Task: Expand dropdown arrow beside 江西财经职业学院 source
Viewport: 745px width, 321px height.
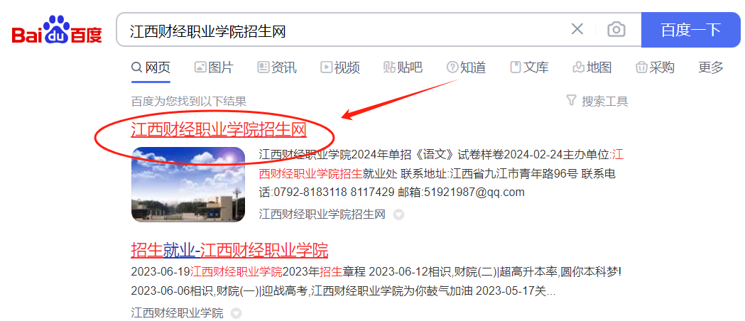Action: coord(236,313)
